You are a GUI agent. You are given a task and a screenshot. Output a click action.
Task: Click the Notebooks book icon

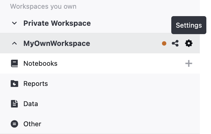coord(14,64)
